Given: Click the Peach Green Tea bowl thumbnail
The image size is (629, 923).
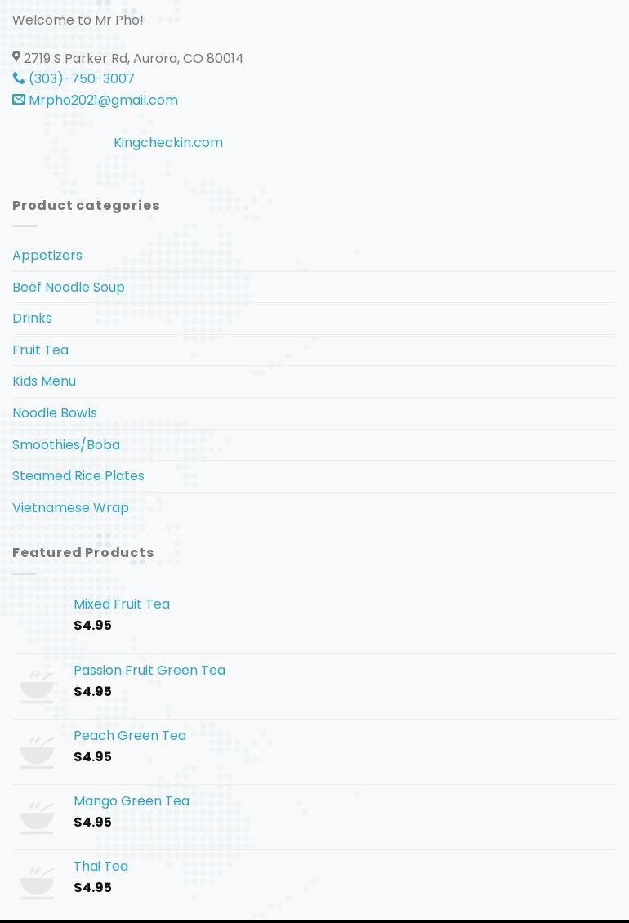Looking at the screenshot, I should tap(37, 751).
